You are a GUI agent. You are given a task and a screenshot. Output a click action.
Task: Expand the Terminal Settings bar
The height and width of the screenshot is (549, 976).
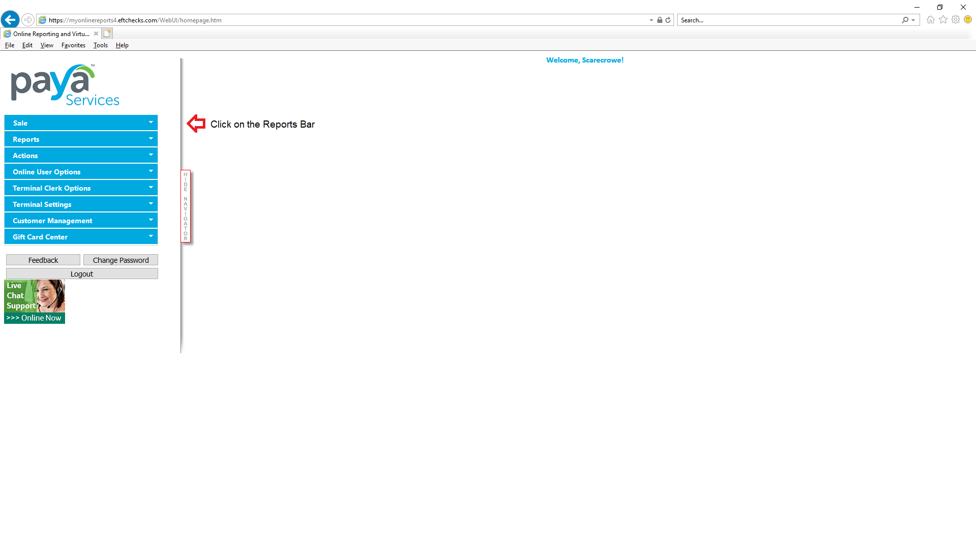pyautogui.click(x=81, y=204)
